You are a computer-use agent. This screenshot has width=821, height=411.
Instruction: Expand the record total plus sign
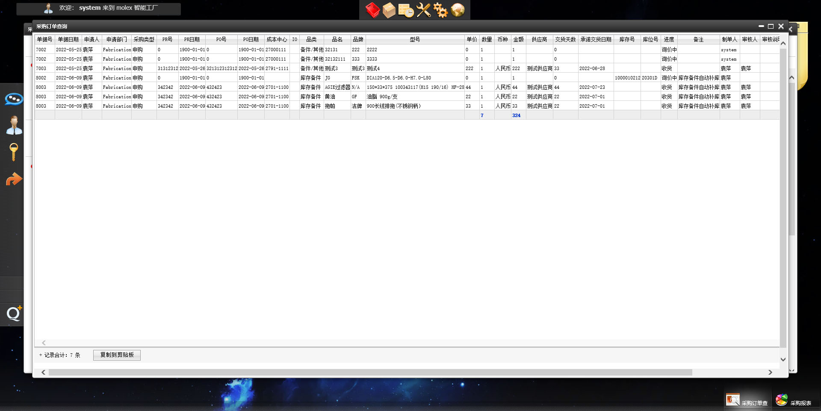(x=41, y=355)
